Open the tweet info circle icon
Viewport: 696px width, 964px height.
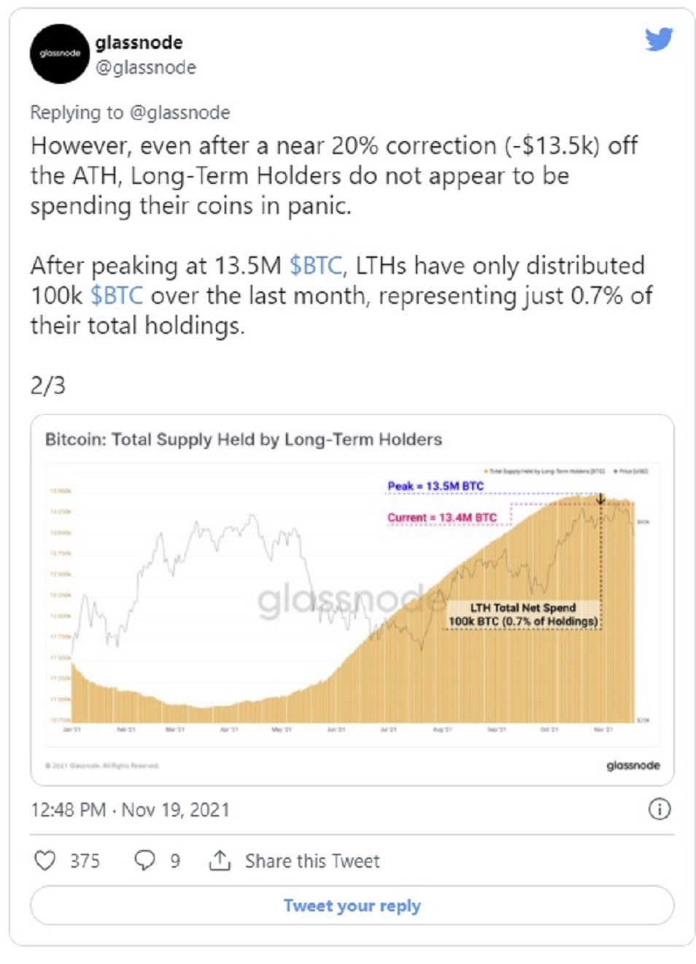tap(660, 809)
